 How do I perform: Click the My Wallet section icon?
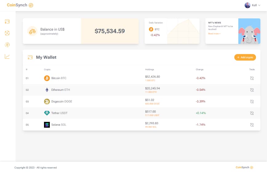(x=30, y=57)
